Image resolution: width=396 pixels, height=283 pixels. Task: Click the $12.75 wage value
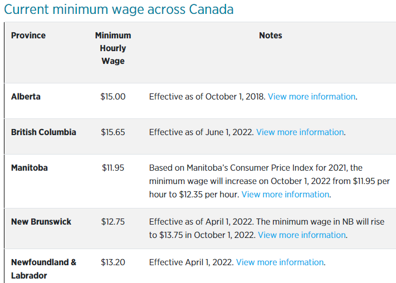coord(113,221)
